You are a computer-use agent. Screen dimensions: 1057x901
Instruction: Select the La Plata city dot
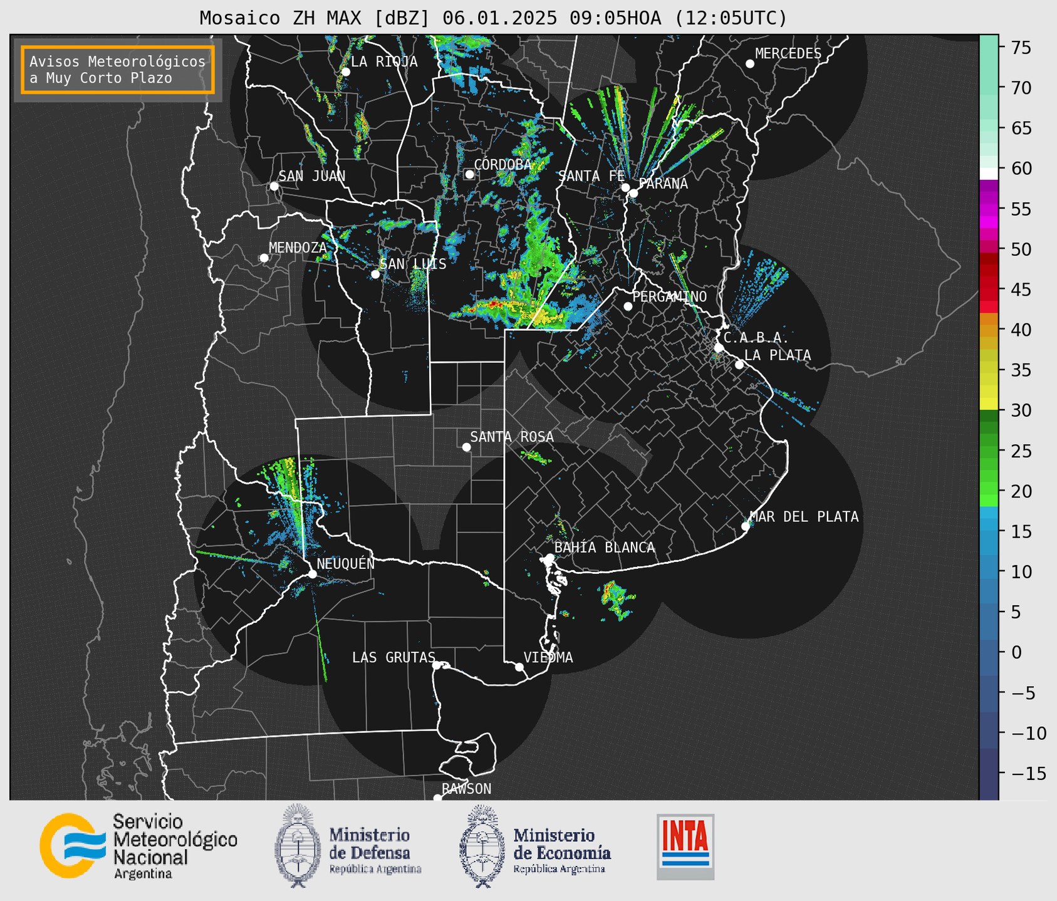(x=739, y=365)
